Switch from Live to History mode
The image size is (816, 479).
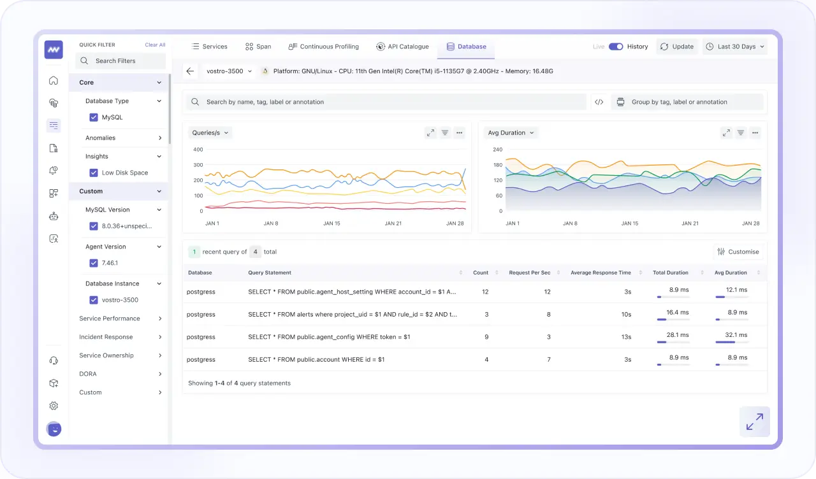pos(616,46)
